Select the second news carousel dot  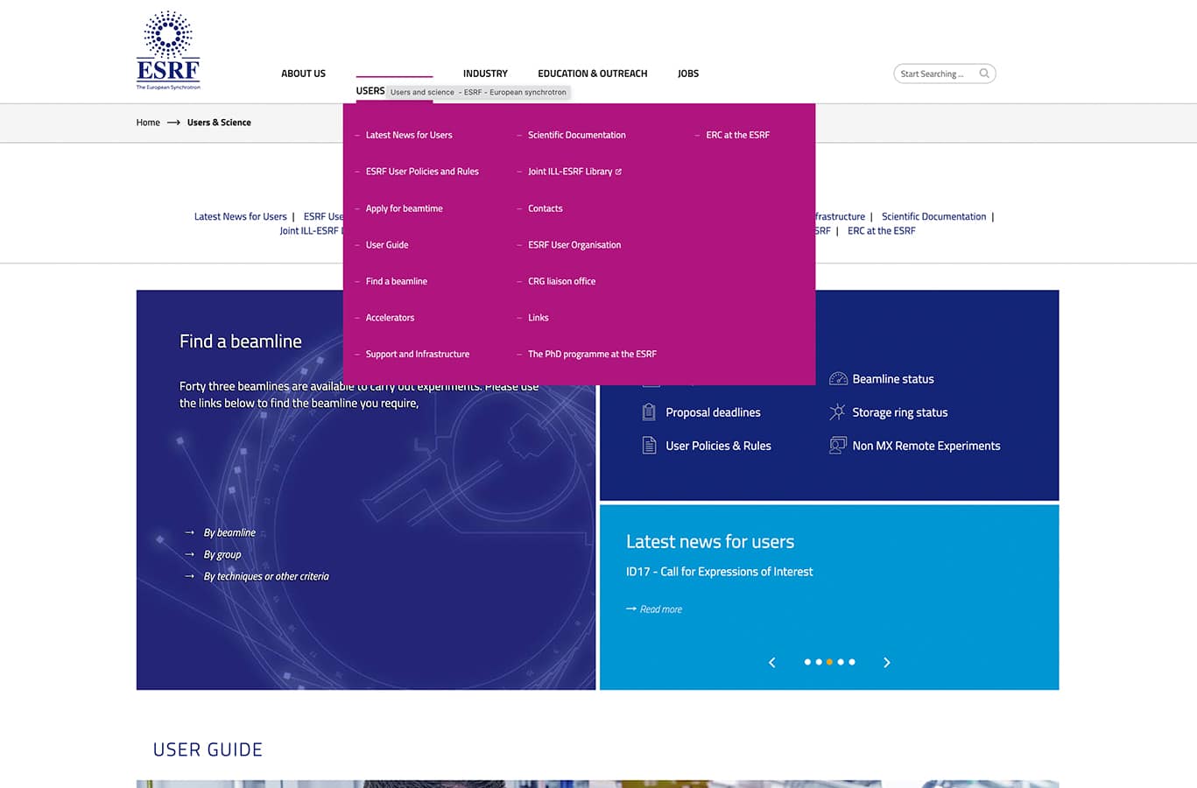point(819,662)
